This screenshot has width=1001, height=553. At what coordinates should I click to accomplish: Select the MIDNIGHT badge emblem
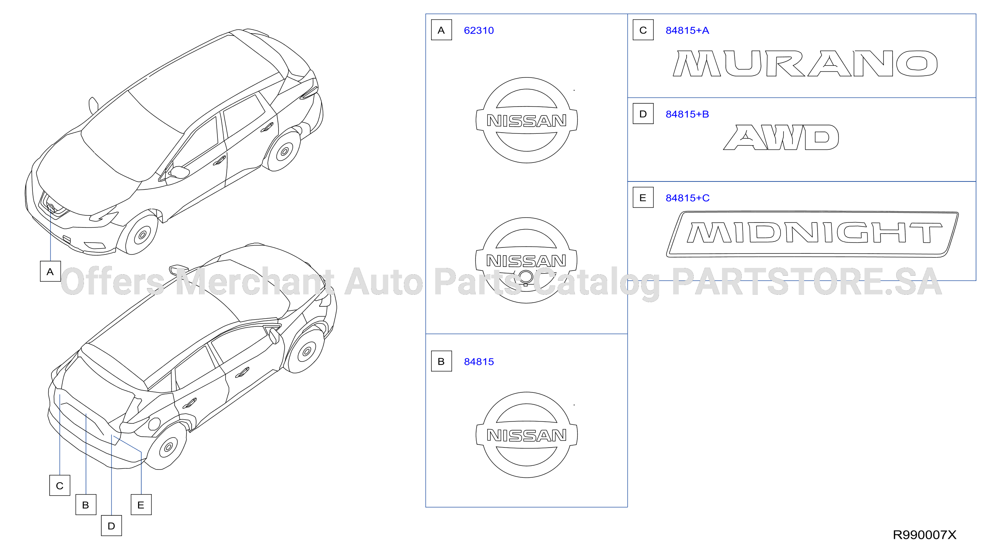pos(813,234)
